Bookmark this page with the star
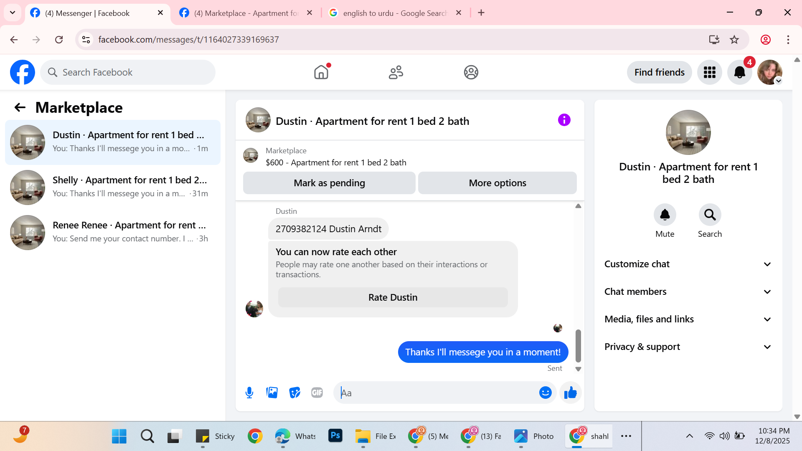 (x=734, y=40)
